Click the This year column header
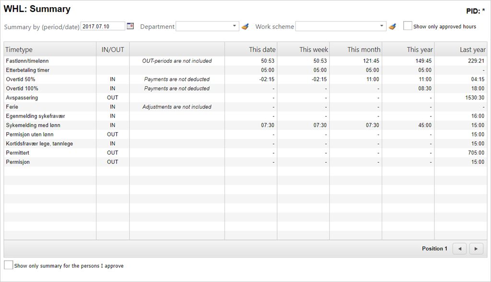Screen dimensions: 491x282 [420, 49]
